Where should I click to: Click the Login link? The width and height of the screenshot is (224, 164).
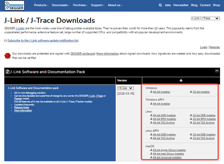coord(203,47)
